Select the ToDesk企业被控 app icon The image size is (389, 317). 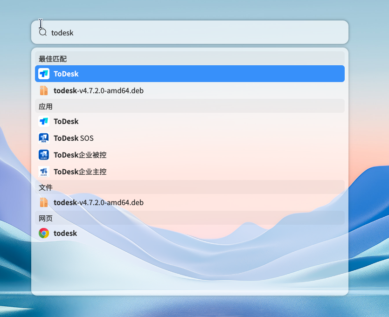[44, 155]
